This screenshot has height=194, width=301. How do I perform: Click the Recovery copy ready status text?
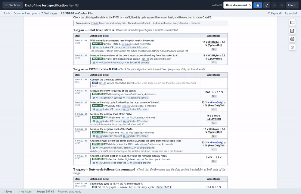pos(70,192)
